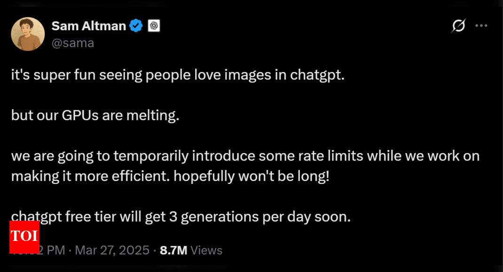503x272 pixels.
Task: Click the '3 generations per day' line
Action: tap(181, 217)
